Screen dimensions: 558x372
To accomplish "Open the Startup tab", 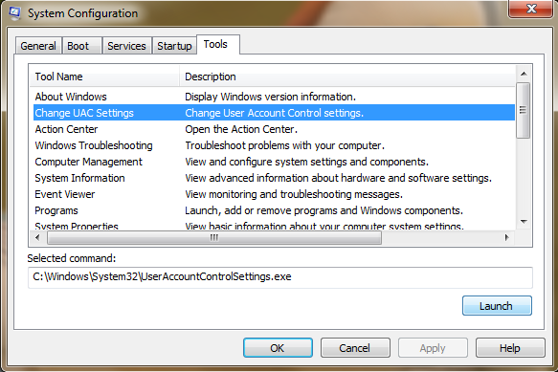I will coord(174,46).
